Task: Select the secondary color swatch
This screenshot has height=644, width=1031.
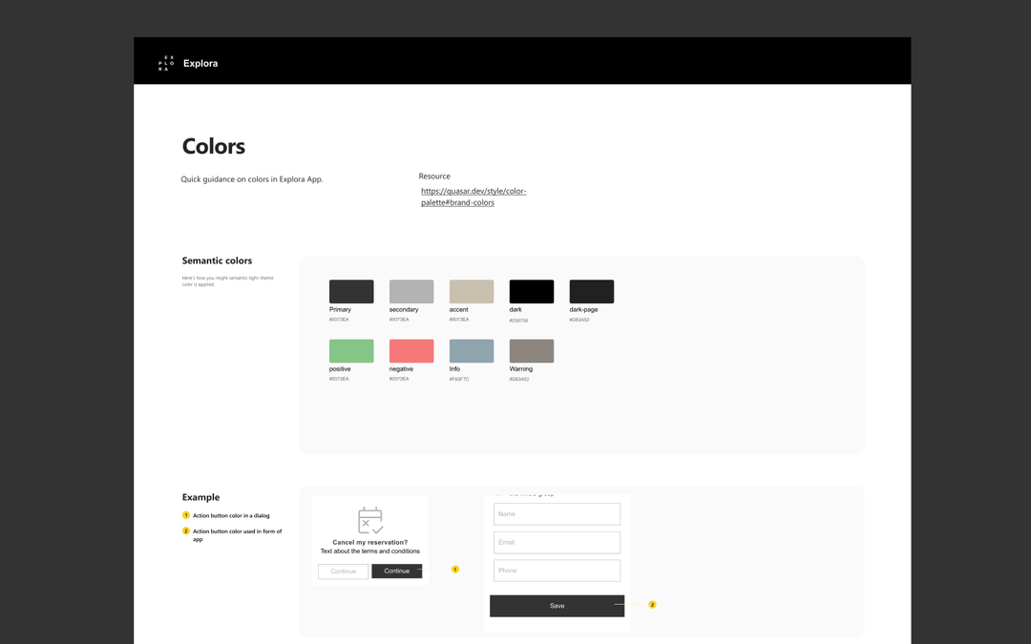Action: click(x=410, y=289)
